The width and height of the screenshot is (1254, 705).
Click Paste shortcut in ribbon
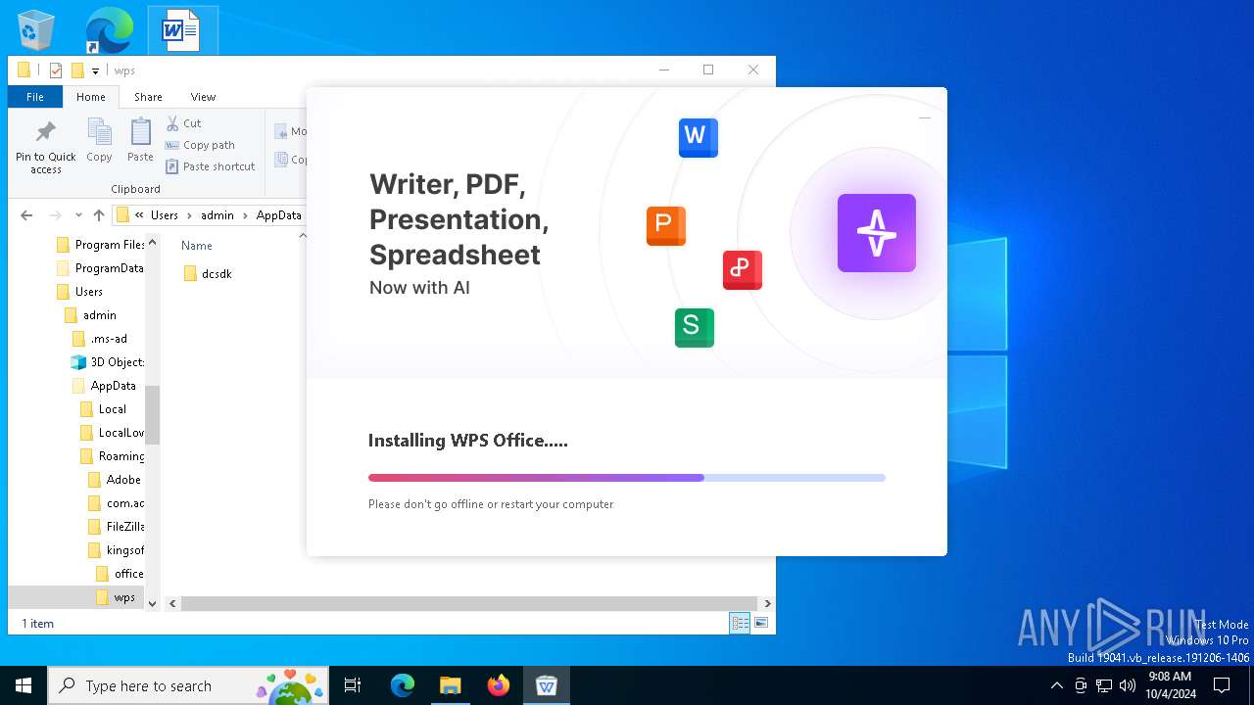click(x=210, y=166)
